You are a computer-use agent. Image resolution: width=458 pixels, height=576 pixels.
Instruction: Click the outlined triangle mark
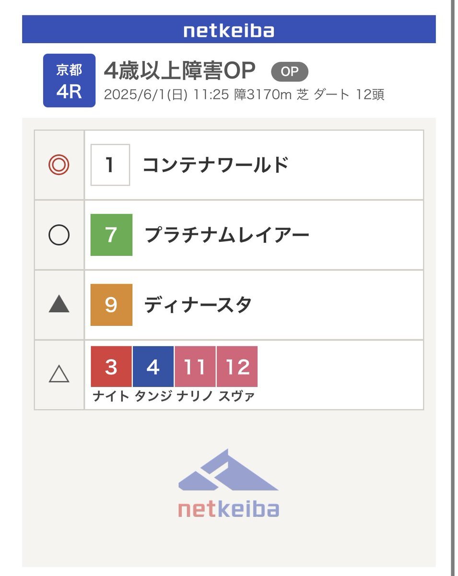pos(59,373)
